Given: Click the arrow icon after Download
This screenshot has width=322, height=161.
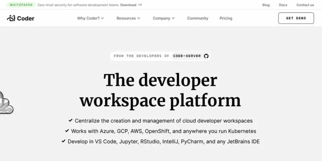Looking at the screenshot, I should pyautogui.click(x=140, y=5).
